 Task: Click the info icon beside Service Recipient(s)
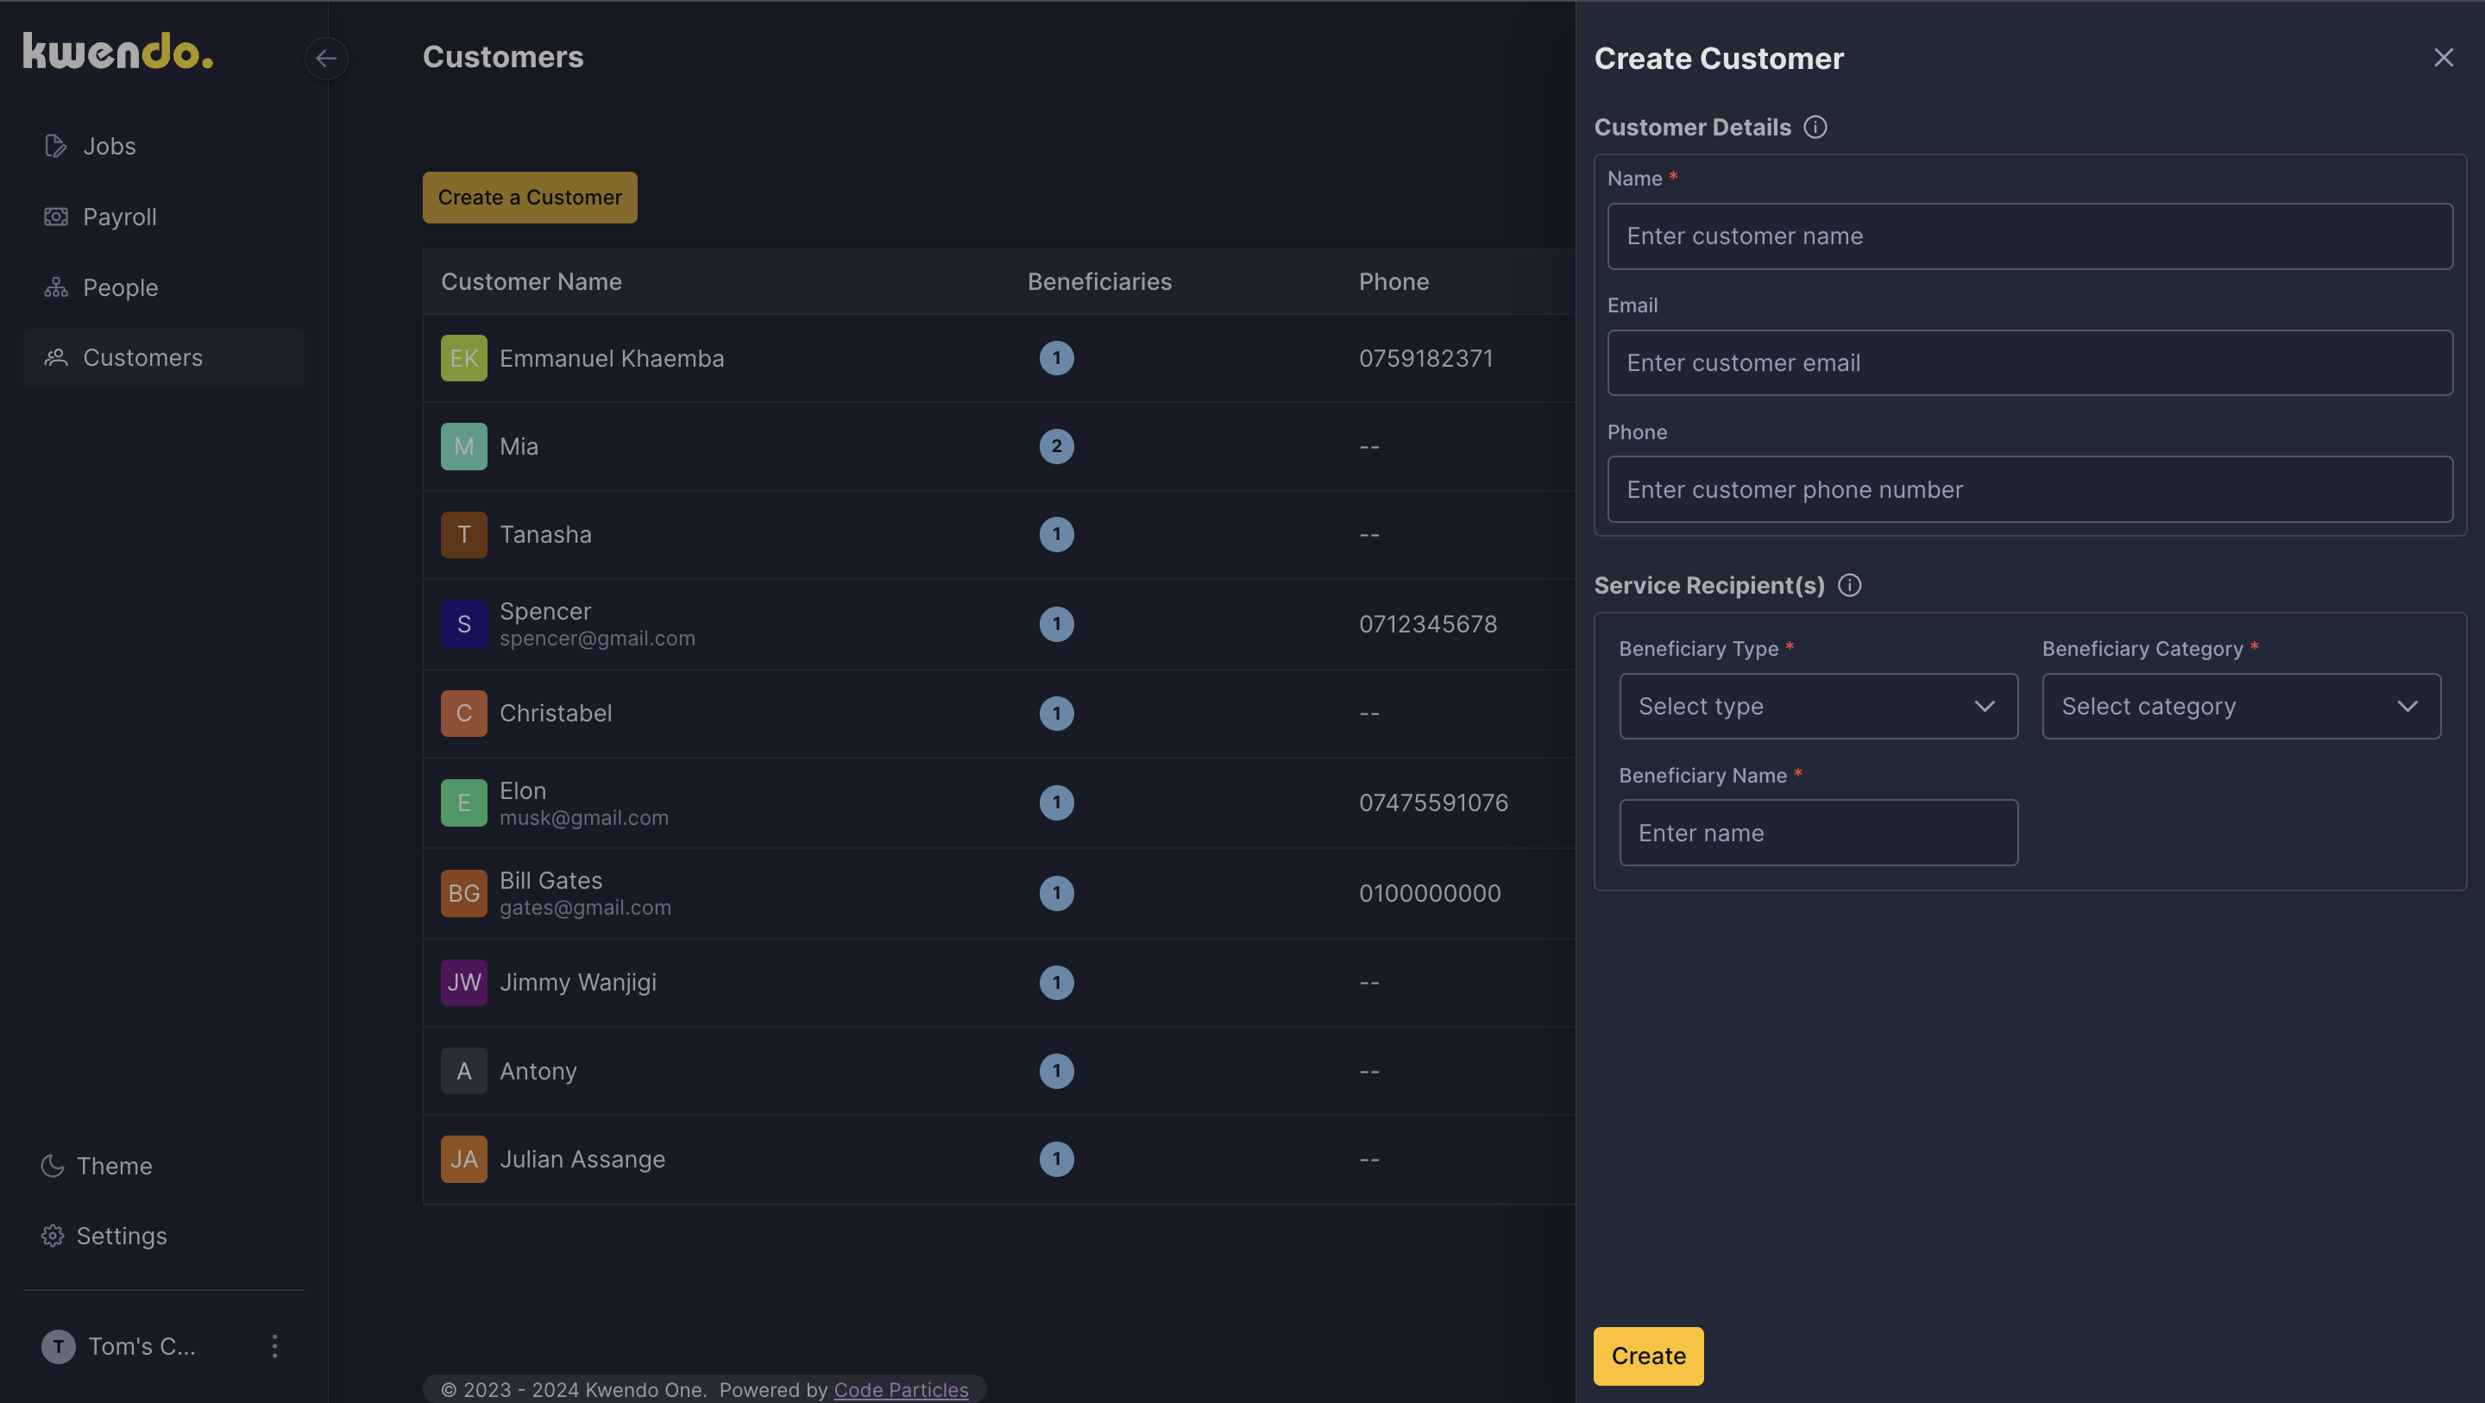pyautogui.click(x=1848, y=585)
